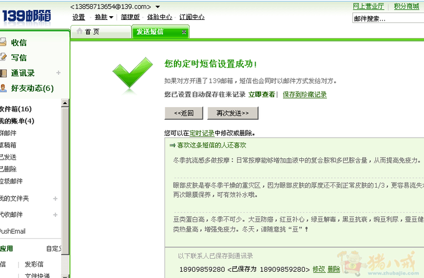Open 收件箱(16) folder

pos(16,109)
